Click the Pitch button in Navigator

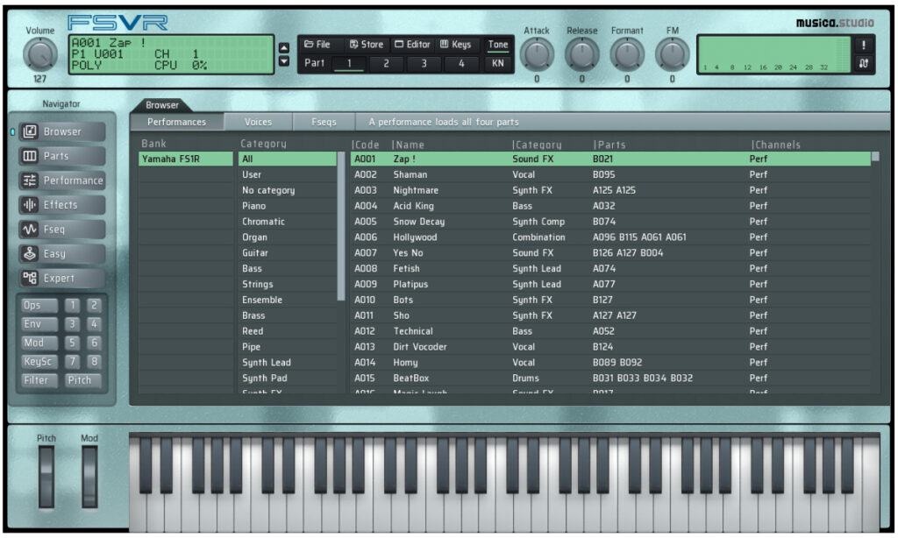pos(82,380)
